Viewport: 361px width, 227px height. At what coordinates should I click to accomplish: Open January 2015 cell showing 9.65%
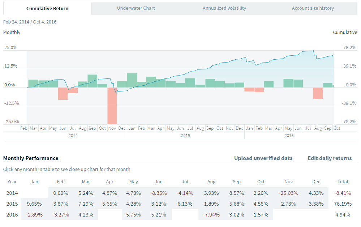tap(35, 204)
